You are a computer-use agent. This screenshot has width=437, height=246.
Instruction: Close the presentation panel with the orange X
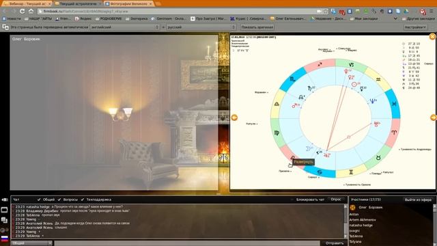(432, 36)
